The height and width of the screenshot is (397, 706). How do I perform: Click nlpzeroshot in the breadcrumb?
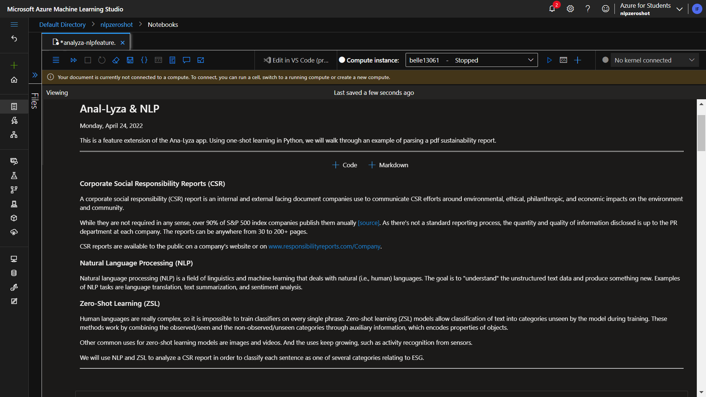[117, 25]
